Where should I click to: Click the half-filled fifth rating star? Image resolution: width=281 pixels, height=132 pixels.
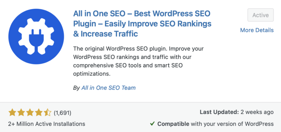[48, 113]
